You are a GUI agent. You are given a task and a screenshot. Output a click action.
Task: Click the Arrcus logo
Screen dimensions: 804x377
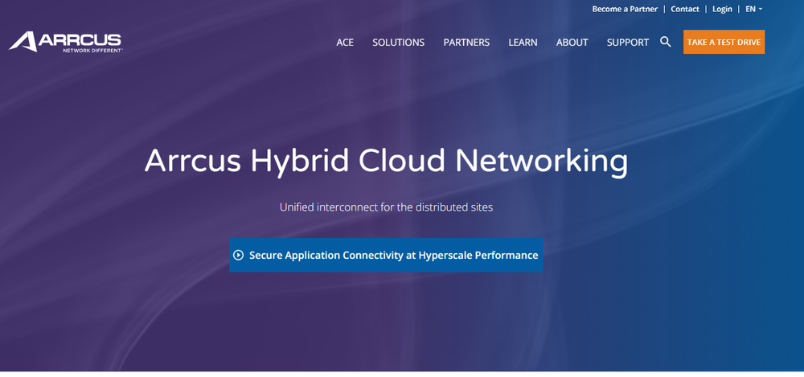(x=66, y=42)
